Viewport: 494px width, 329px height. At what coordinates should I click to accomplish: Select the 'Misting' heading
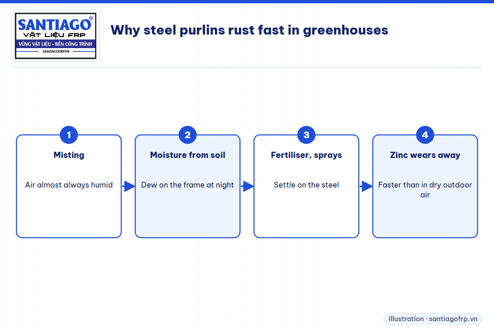pyautogui.click(x=69, y=155)
